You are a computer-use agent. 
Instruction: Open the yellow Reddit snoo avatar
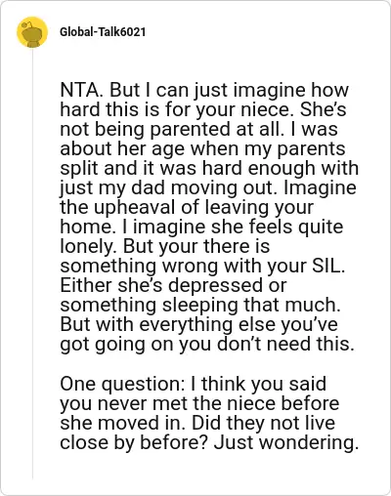pos(32,32)
